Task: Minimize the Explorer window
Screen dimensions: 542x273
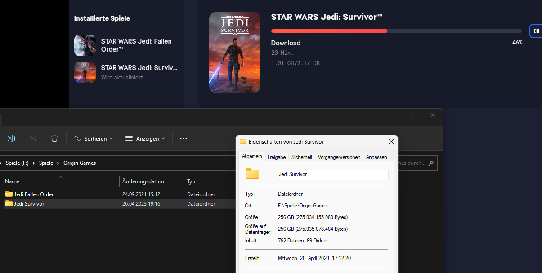Action: (391, 115)
